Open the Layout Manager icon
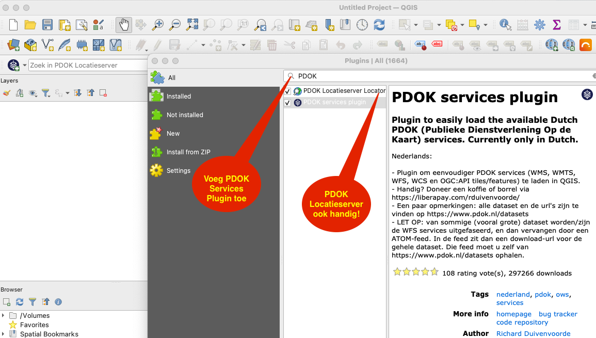The width and height of the screenshot is (596, 338). click(82, 25)
